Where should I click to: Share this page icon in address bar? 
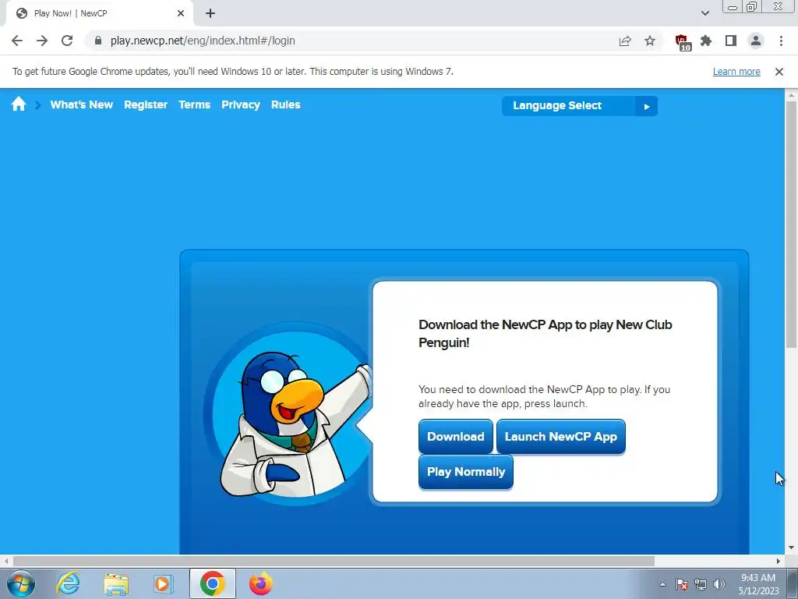(x=625, y=41)
